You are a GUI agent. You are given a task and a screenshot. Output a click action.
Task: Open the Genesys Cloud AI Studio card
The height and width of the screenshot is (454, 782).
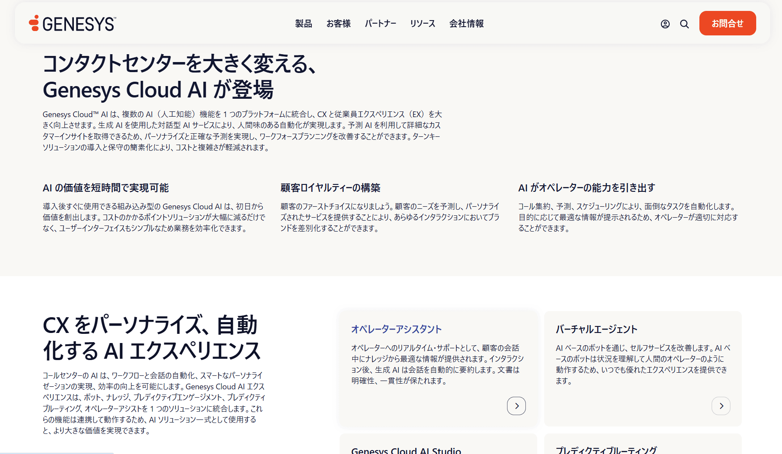click(x=438, y=444)
